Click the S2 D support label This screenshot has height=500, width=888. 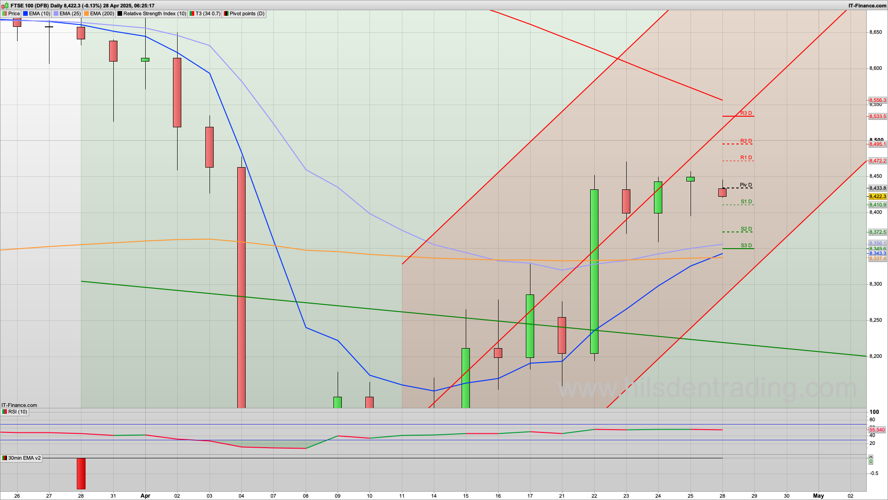pyautogui.click(x=746, y=229)
